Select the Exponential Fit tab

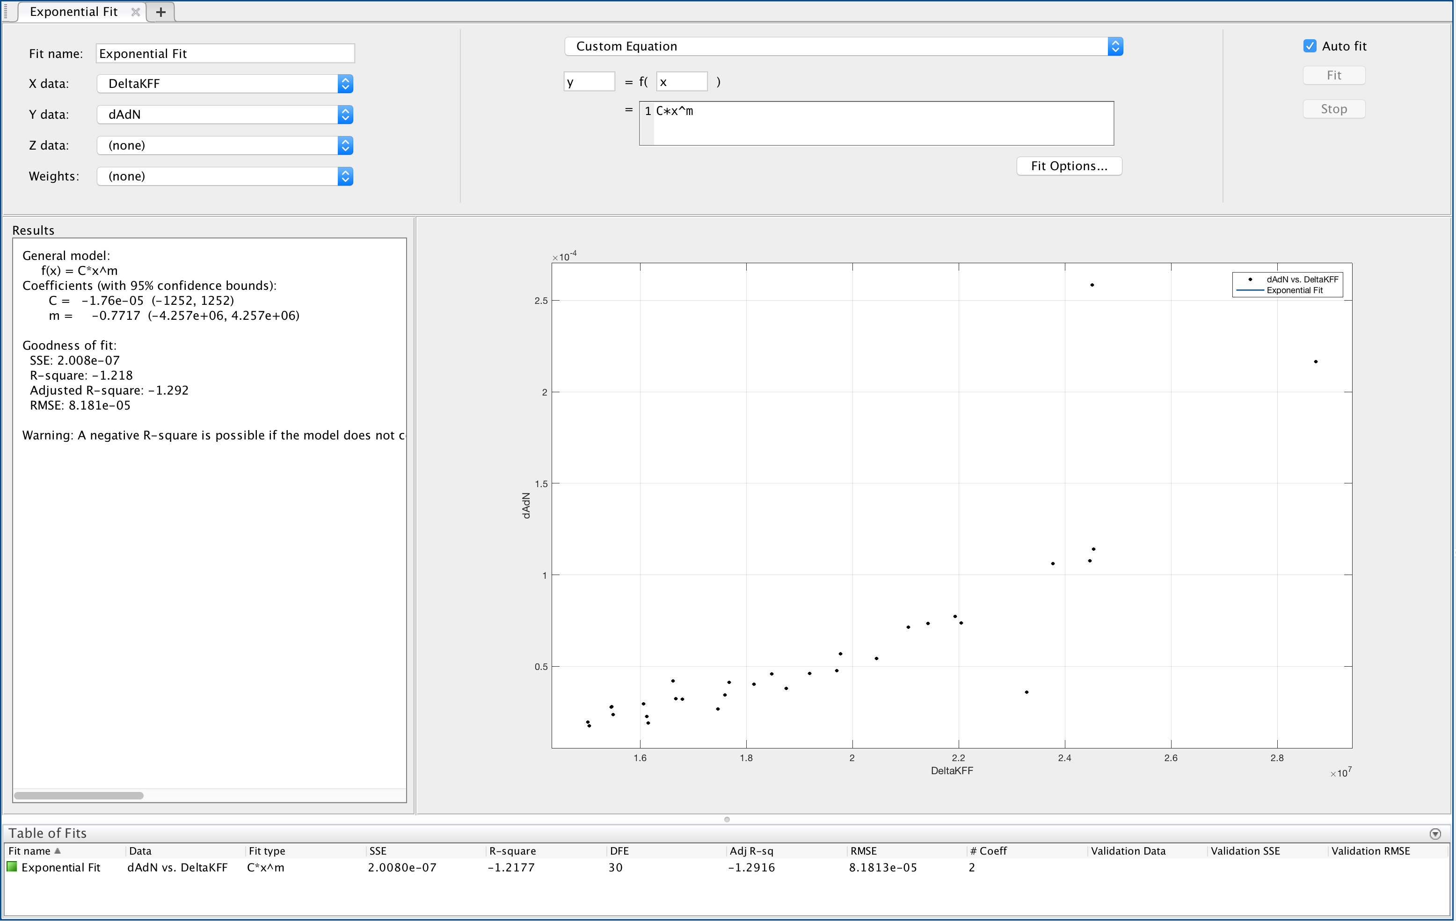click(74, 12)
